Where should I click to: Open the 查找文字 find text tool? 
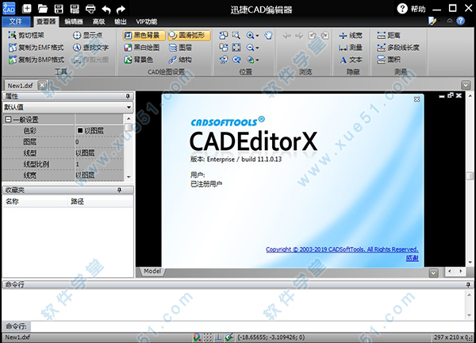[90, 48]
